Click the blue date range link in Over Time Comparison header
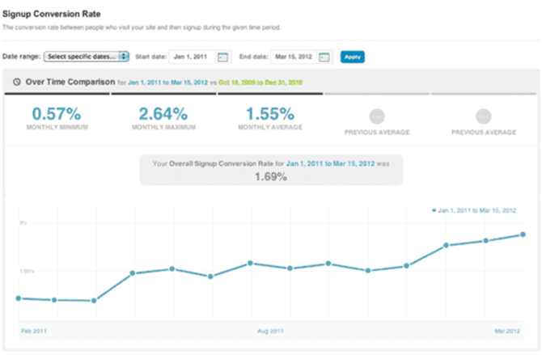This screenshot has width=542, height=355. click(x=172, y=82)
